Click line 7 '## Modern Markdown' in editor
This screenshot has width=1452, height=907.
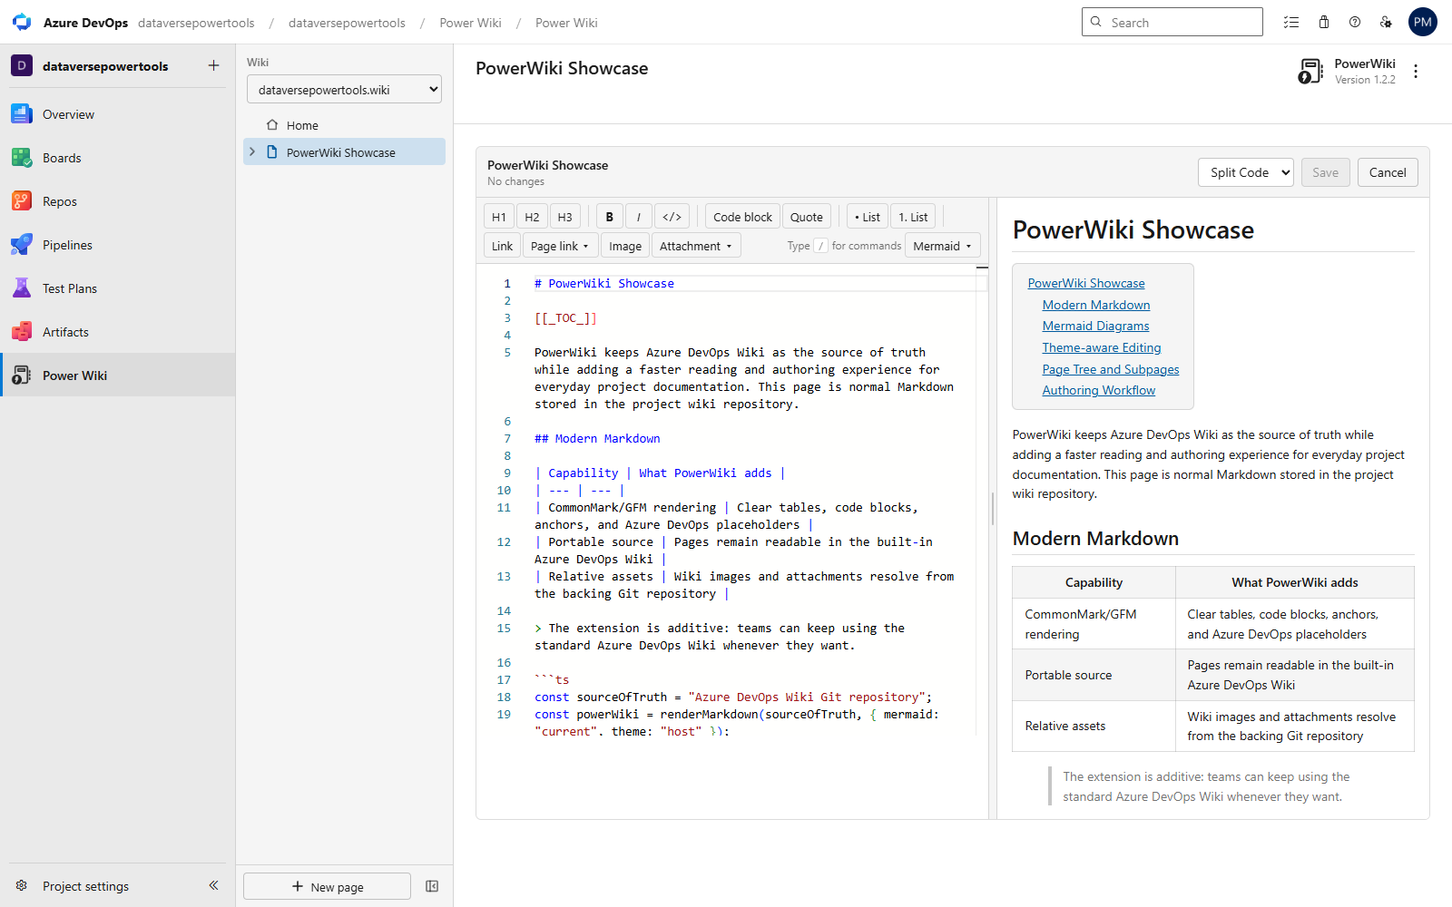click(x=597, y=438)
